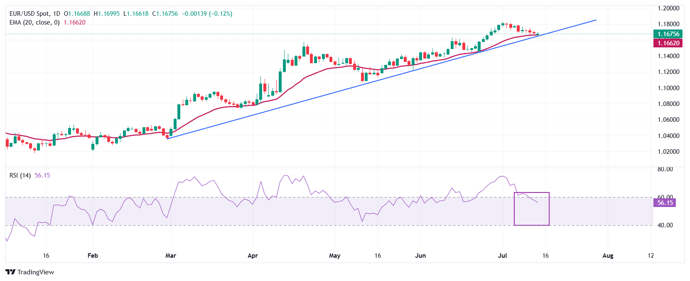Click the purple RSI value tag 56.15 on axis
Image resolution: width=690 pixels, height=281 pixels.
[665, 203]
